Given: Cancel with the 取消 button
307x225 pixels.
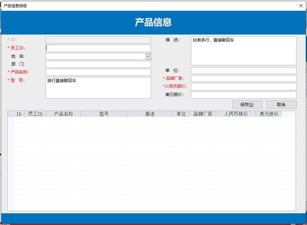Looking at the screenshot, I should click(281, 105).
